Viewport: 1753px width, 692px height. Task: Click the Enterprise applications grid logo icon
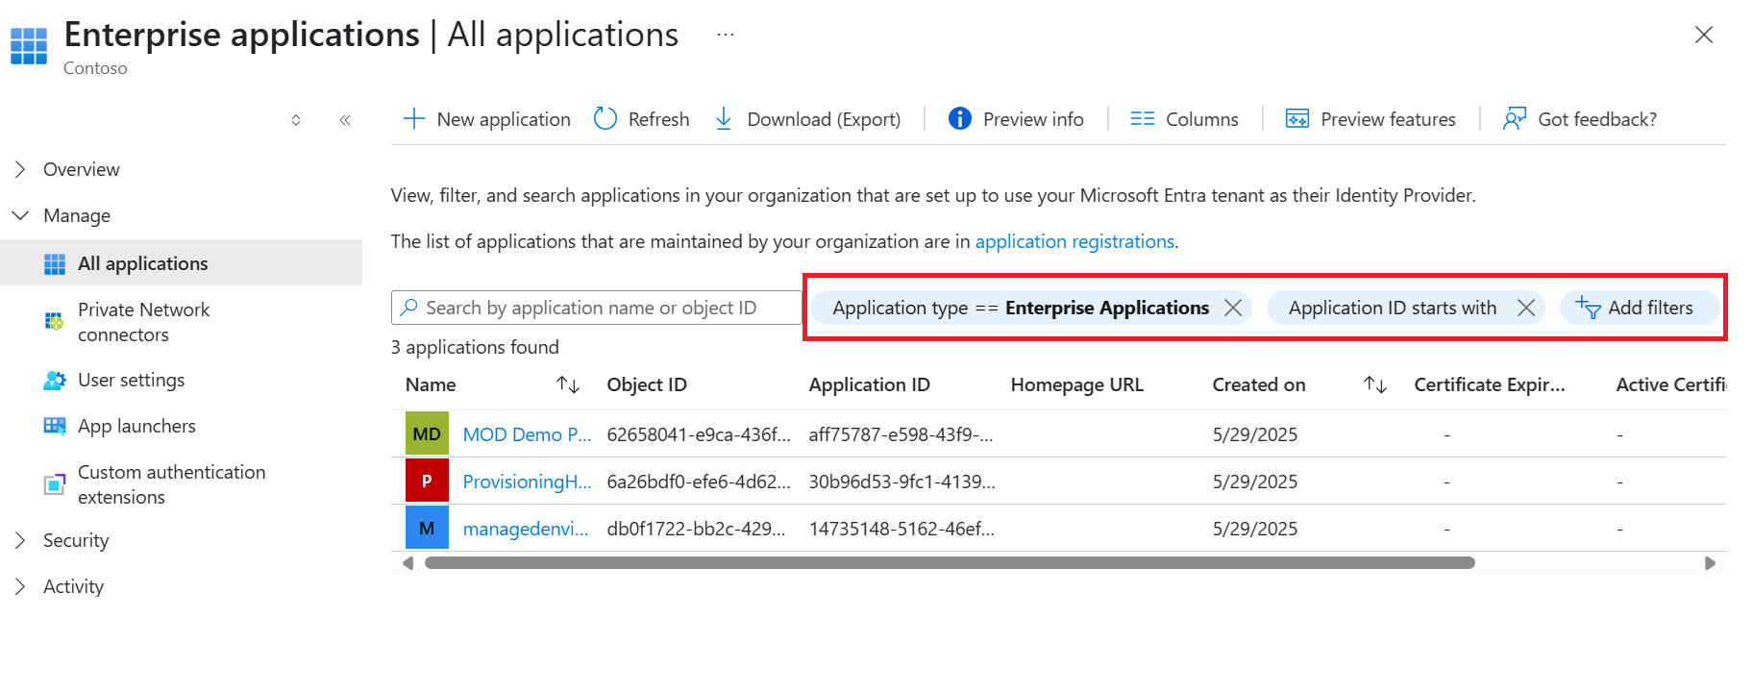coord(29,45)
